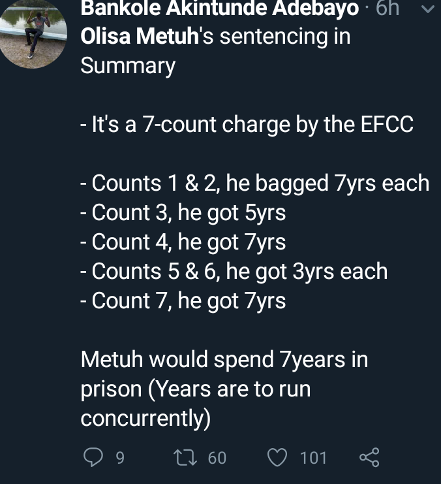Open the share icon options
Screen dimensions: 441x484
tap(369, 457)
